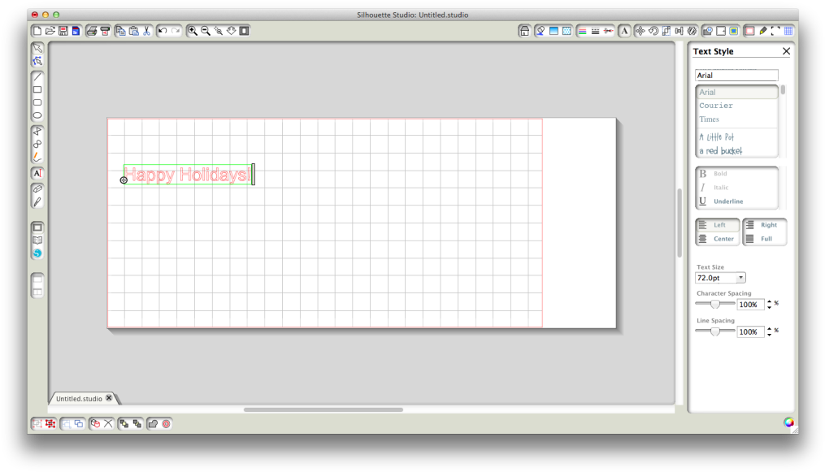This screenshot has height=472, width=825.
Task: Create a new document with the blank page icon
Action: pos(37,31)
